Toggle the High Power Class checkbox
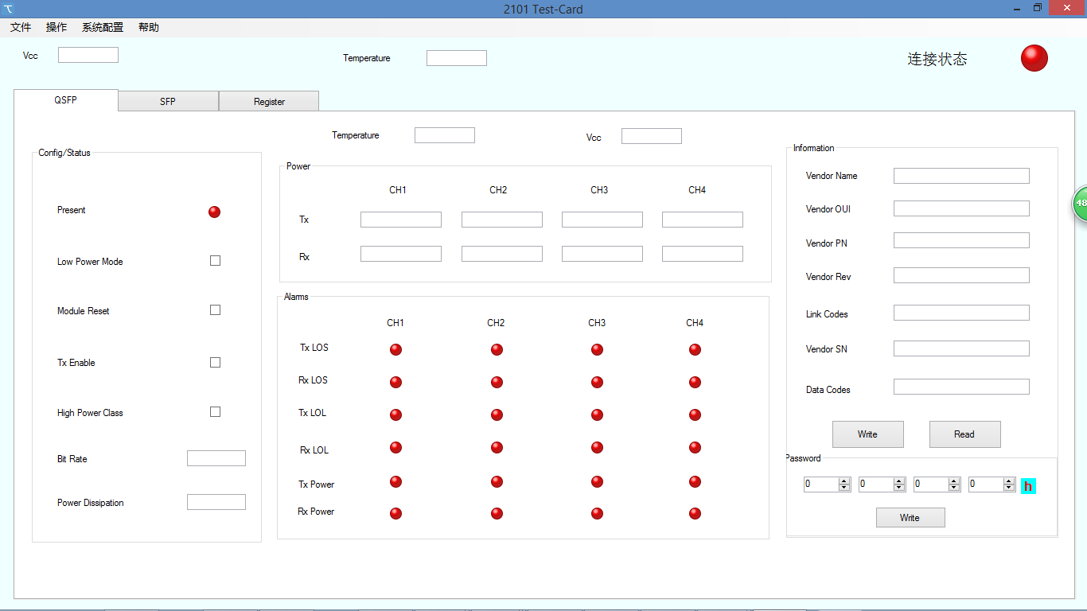 (215, 412)
